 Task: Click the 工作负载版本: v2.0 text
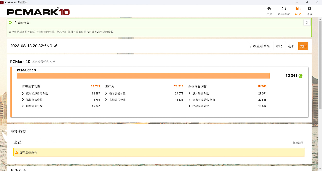point(44,62)
